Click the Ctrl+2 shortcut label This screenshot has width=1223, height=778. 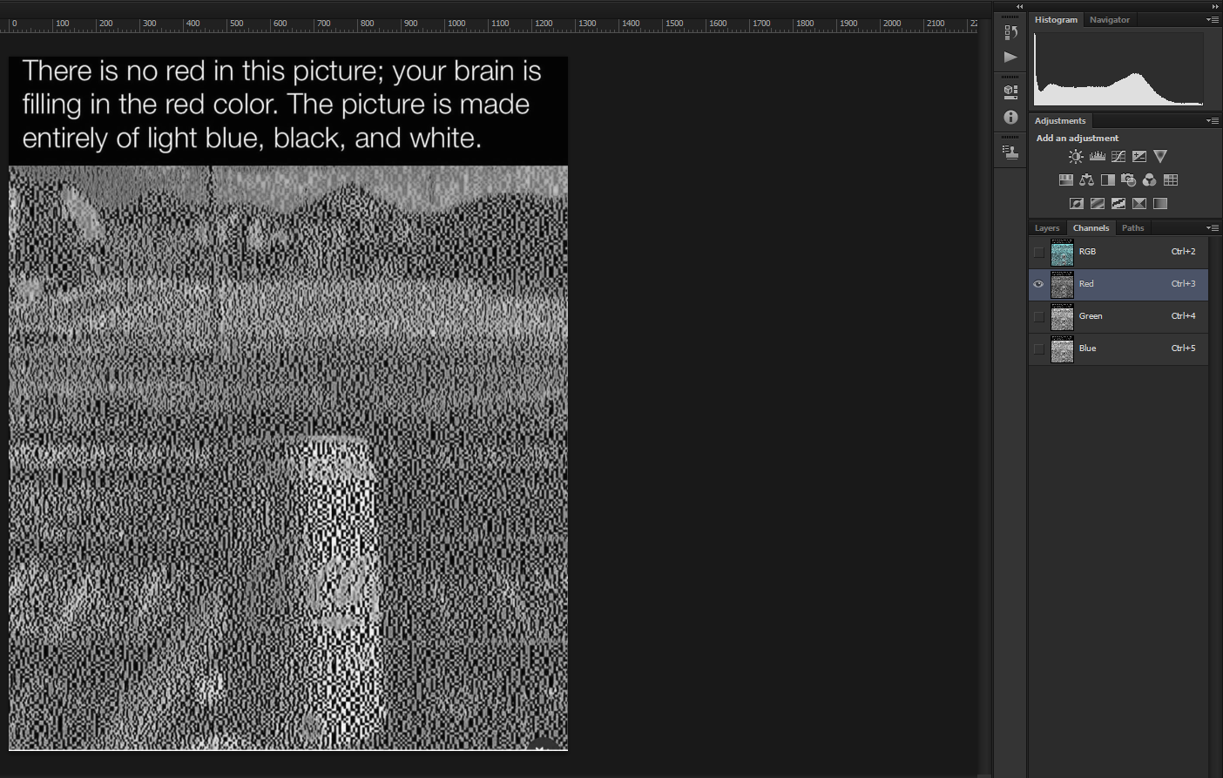(x=1183, y=252)
